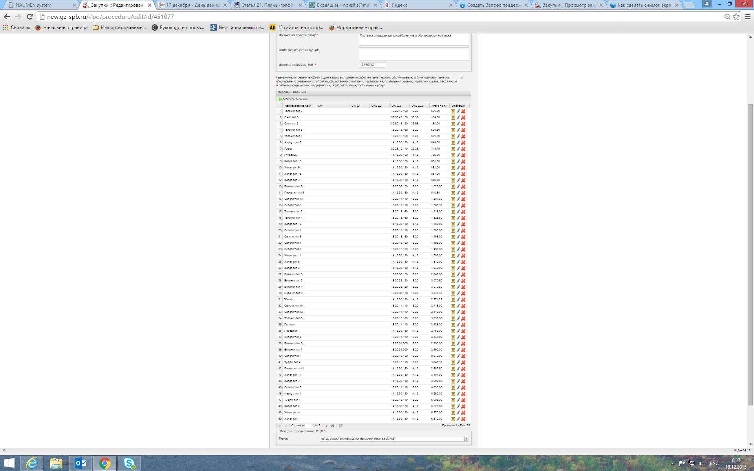Delete the Галоши row with red X
The height and width of the screenshot is (471, 754).
(x=463, y=325)
